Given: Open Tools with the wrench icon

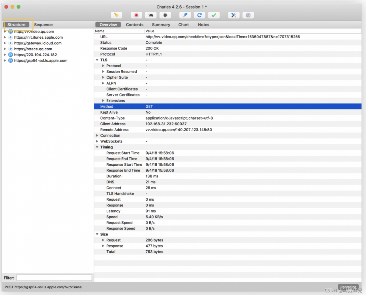Looking at the screenshot, I should click(234, 15).
